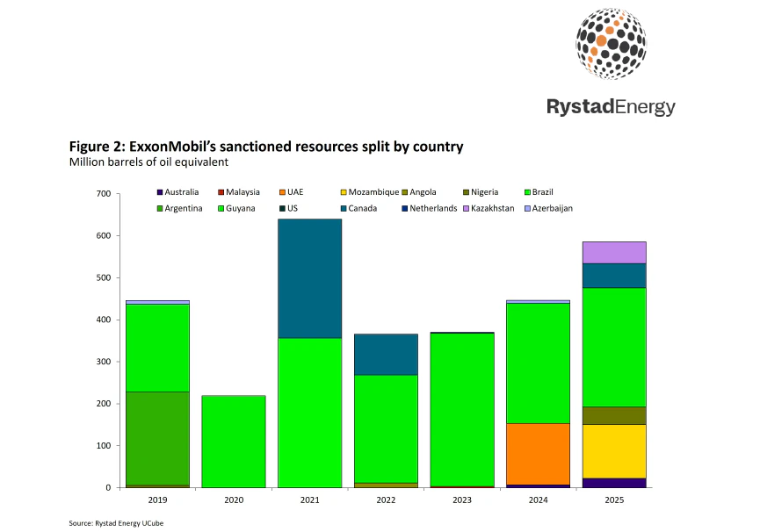This screenshot has height=532, width=760.
Task: Select the 700 y-axis value
Action: tap(104, 194)
